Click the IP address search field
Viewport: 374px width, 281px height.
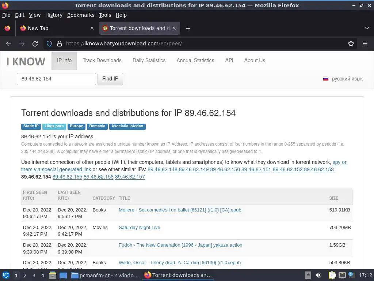point(56,79)
